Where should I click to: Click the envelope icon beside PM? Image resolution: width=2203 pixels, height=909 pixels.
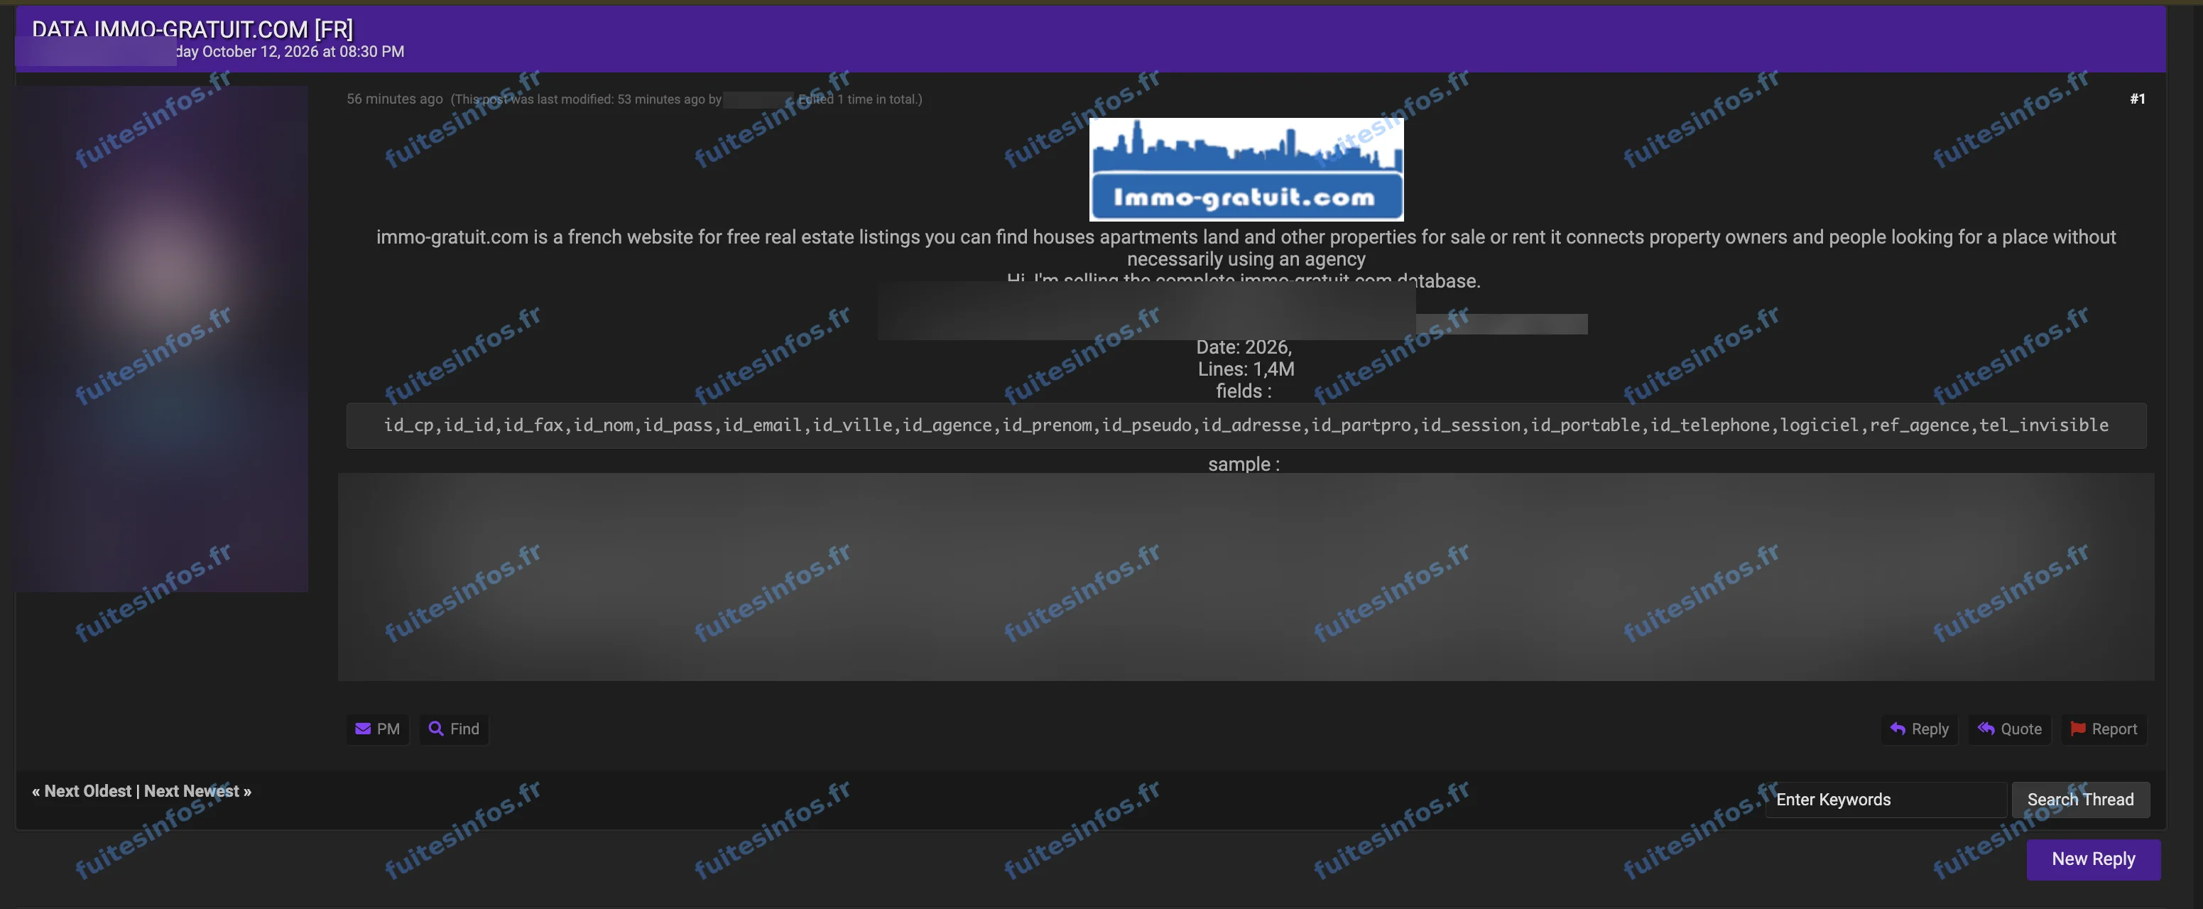363,729
